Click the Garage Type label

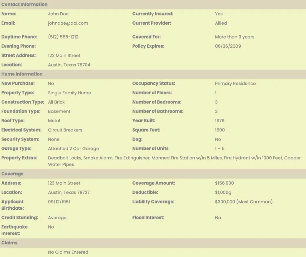coord(16,148)
